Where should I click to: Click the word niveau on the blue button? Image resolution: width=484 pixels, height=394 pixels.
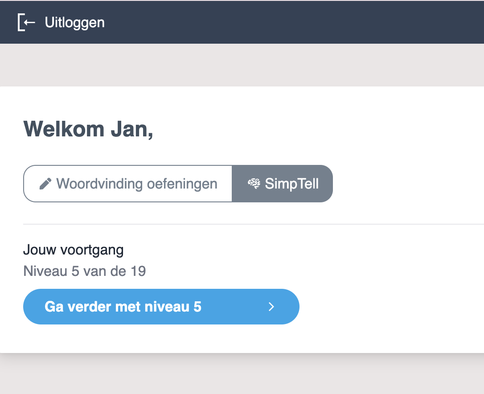click(169, 307)
